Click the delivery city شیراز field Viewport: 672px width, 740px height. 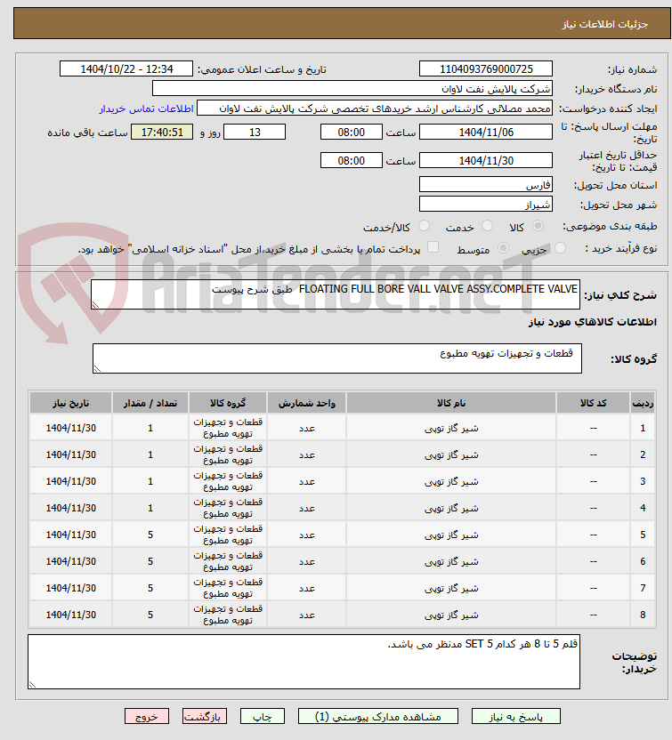[485, 205]
